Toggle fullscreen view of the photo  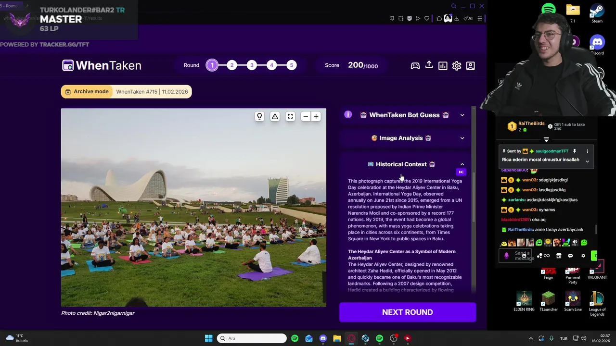coord(290,116)
